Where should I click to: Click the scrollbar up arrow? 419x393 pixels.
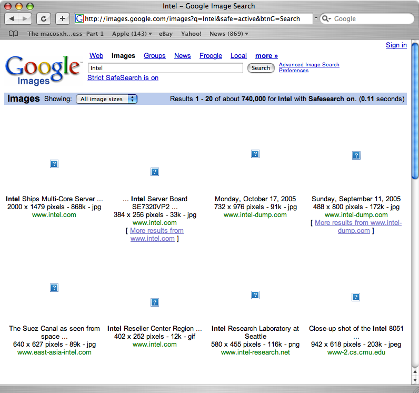click(415, 371)
